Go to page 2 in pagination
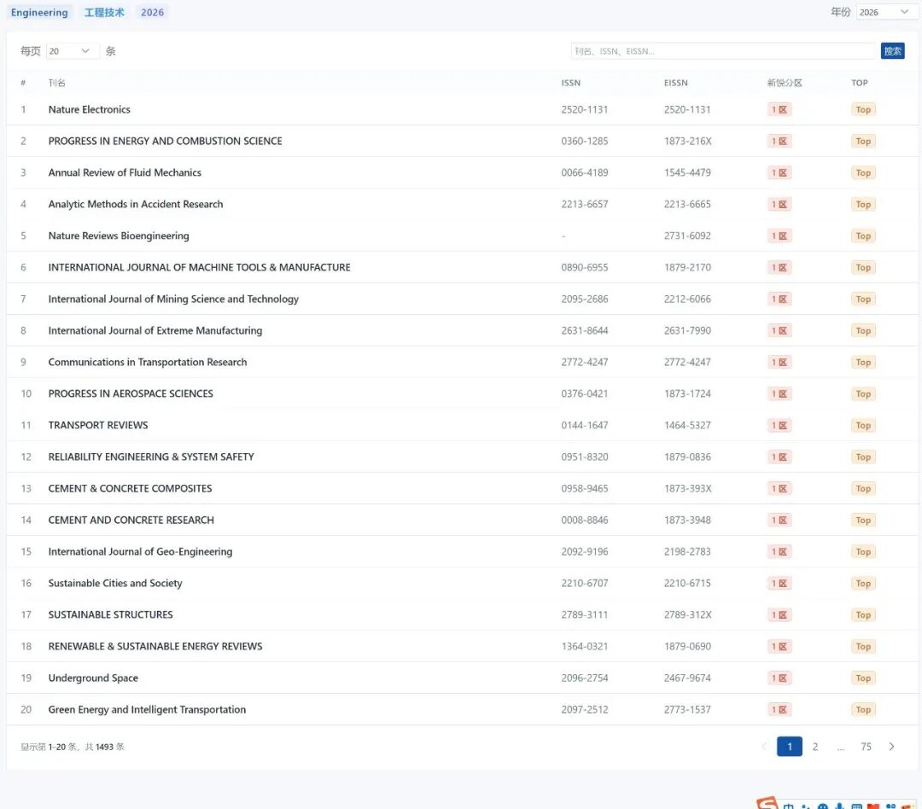The height and width of the screenshot is (809, 922). point(815,747)
